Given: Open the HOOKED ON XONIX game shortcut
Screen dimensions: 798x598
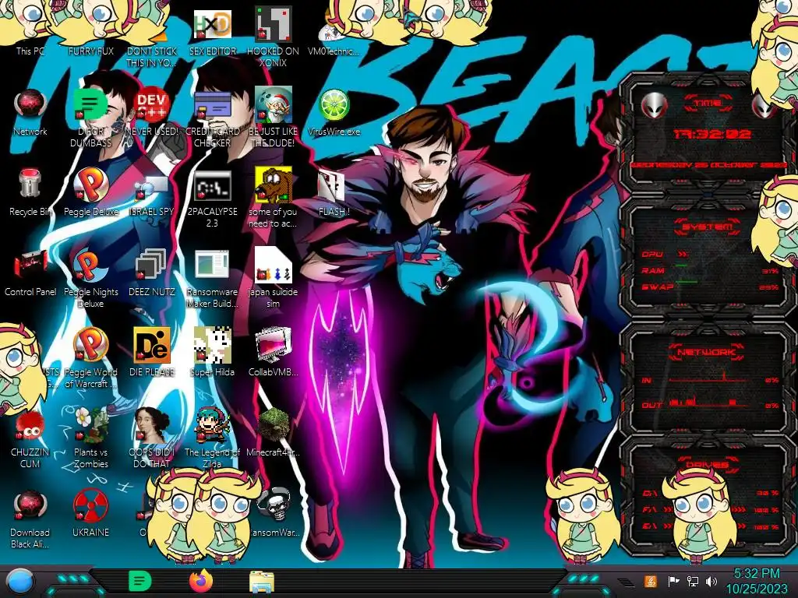Looking at the screenshot, I should [x=273, y=24].
